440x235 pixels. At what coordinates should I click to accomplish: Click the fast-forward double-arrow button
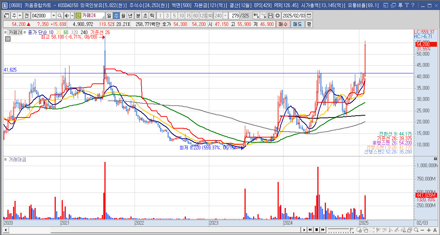[323, 230]
